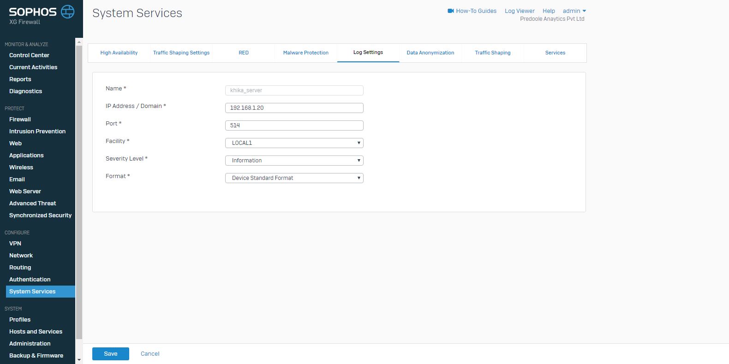Open Control Center in the sidebar
Screen dimensions: 729x364
pyautogui.click(x=29, y=55)
